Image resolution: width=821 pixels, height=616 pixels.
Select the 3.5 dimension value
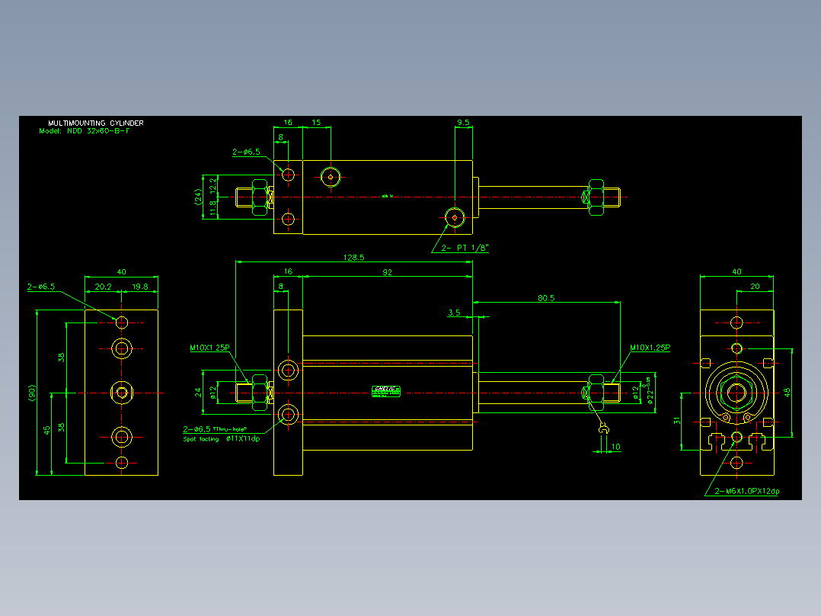(454, 313)
